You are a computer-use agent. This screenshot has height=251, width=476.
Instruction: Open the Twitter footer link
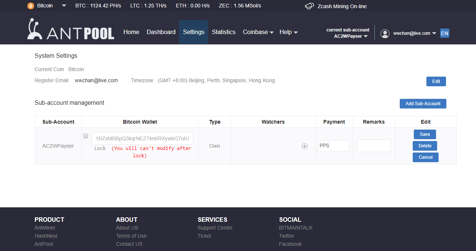click(286, 236)
